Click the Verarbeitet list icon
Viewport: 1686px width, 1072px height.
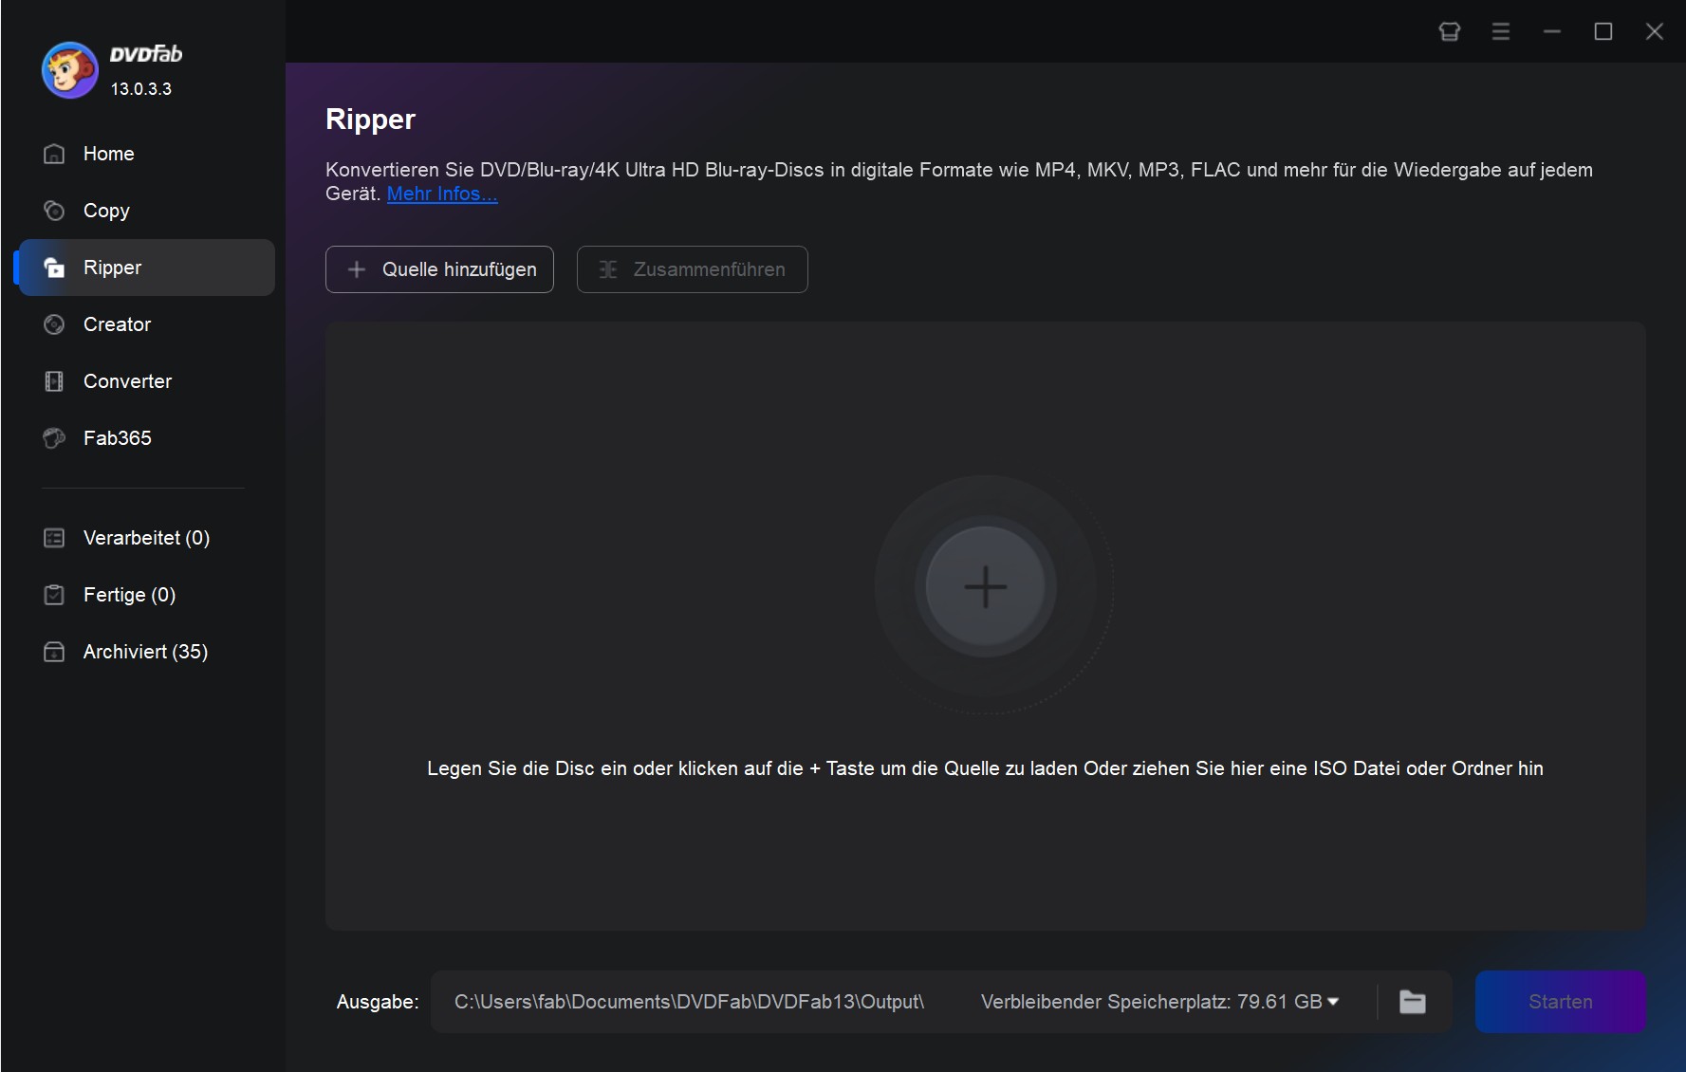[54, 538]
